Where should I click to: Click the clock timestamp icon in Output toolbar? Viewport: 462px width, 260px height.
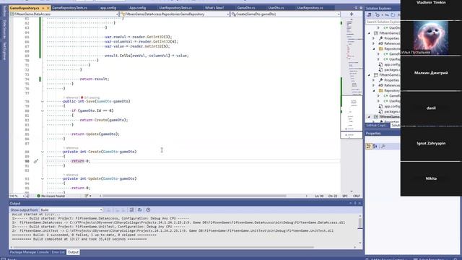(x=148, y=210)
